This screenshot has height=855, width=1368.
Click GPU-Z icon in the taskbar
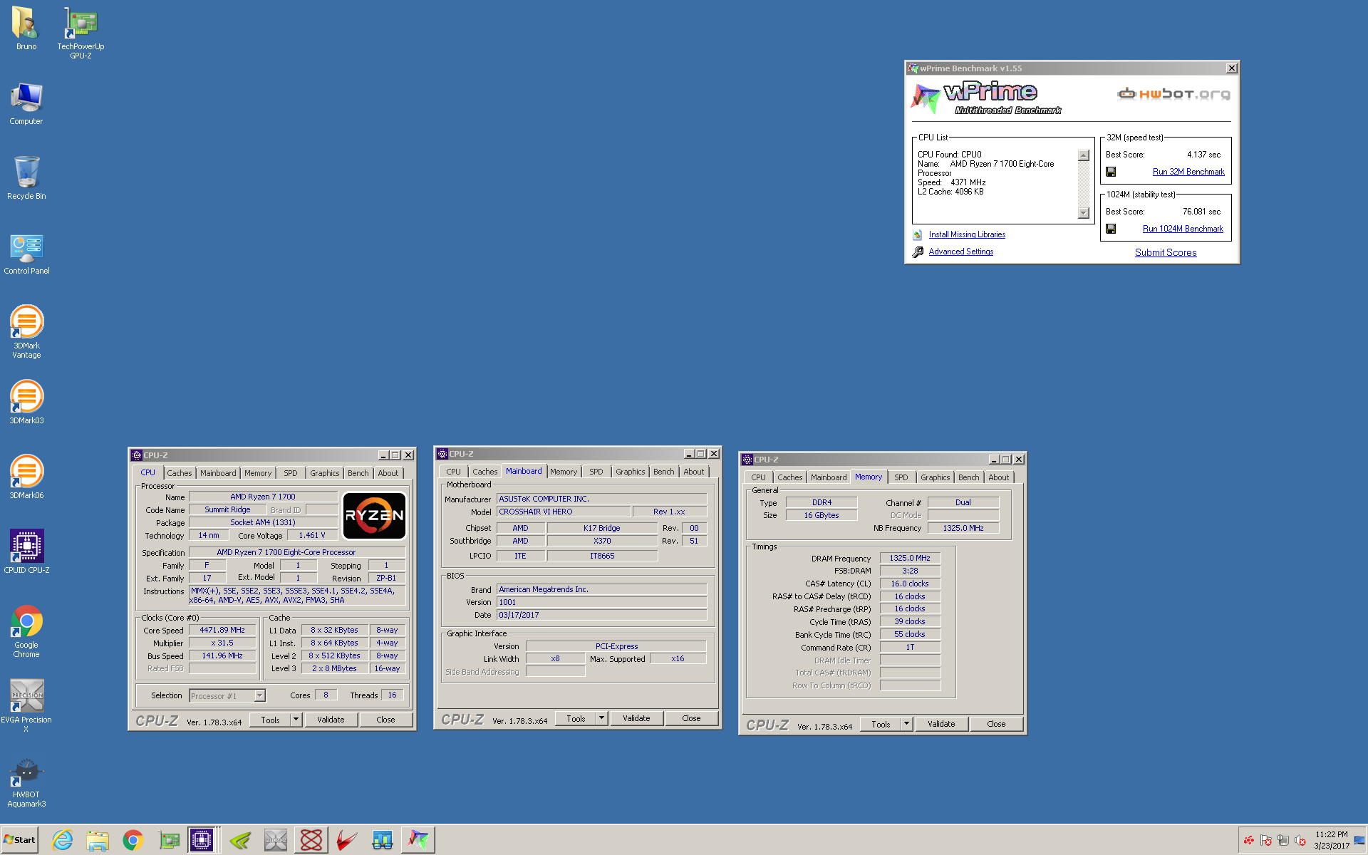(169, 840)
